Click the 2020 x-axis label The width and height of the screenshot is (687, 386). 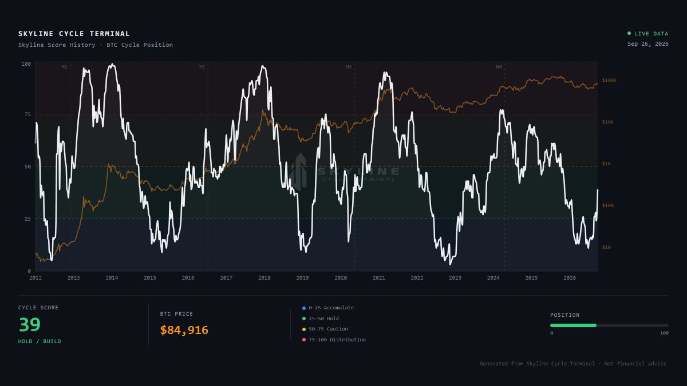341,278
